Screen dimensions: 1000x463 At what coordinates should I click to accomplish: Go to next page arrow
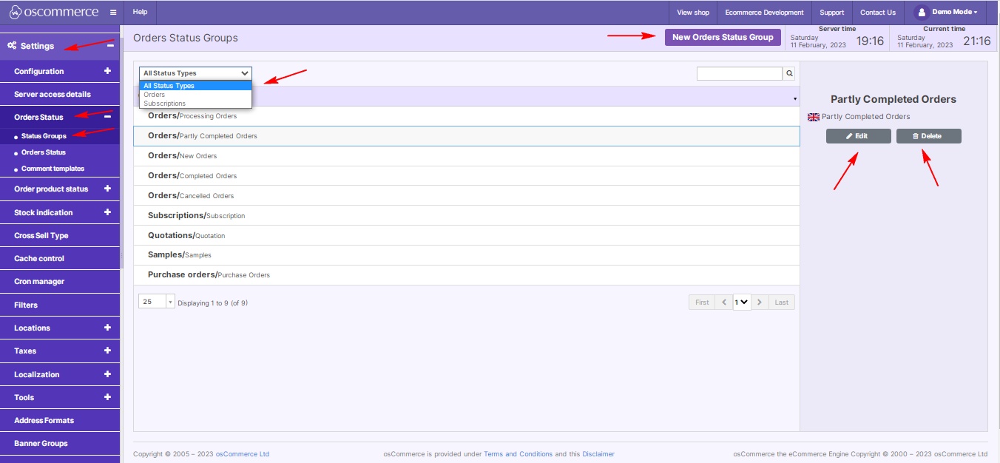coord(760,302)
